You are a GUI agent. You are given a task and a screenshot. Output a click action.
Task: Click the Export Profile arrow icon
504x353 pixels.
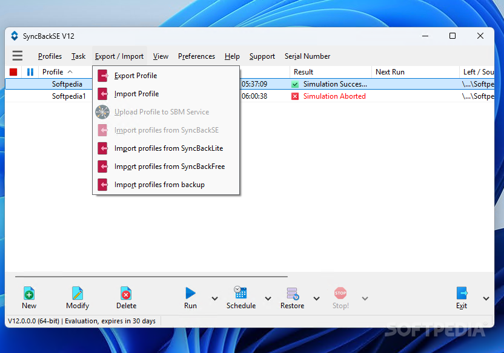point(102,76)
